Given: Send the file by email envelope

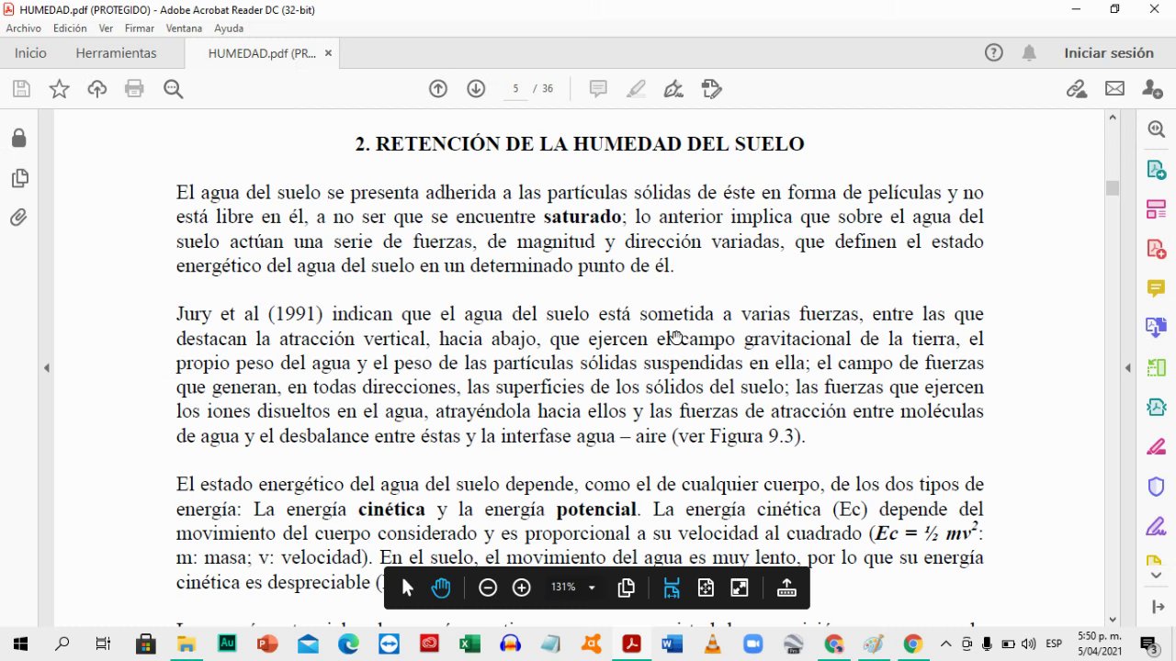Looking at the screenshot, I should point(1114,89).
